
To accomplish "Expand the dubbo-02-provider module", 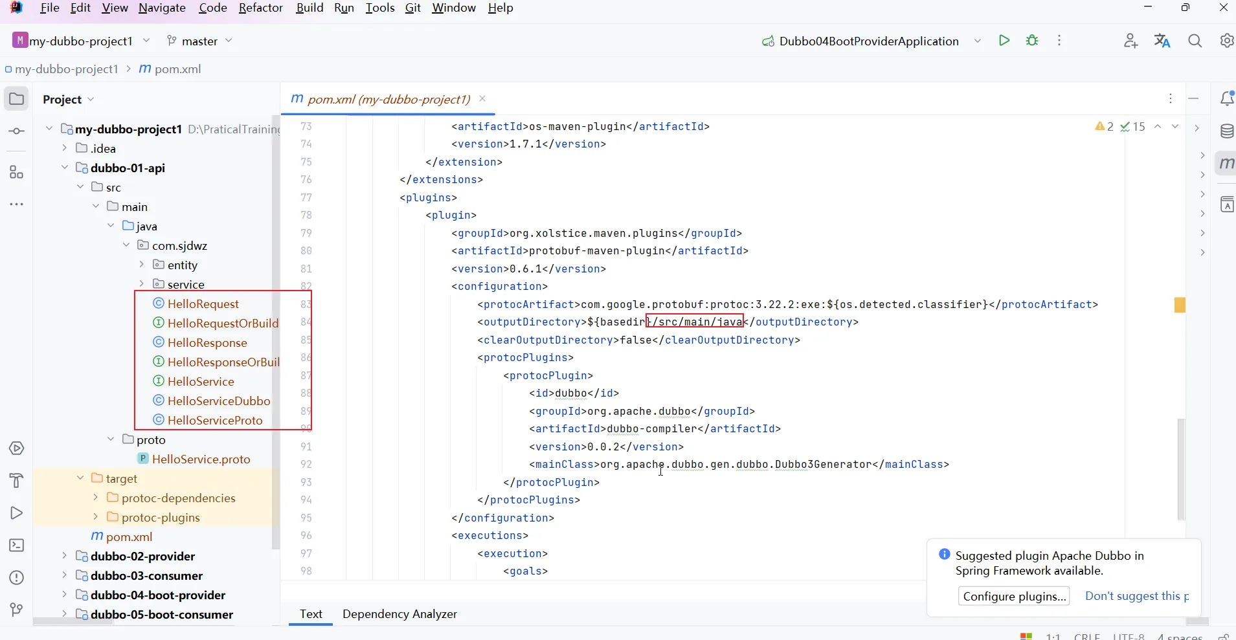I will (x=64, y=556).
